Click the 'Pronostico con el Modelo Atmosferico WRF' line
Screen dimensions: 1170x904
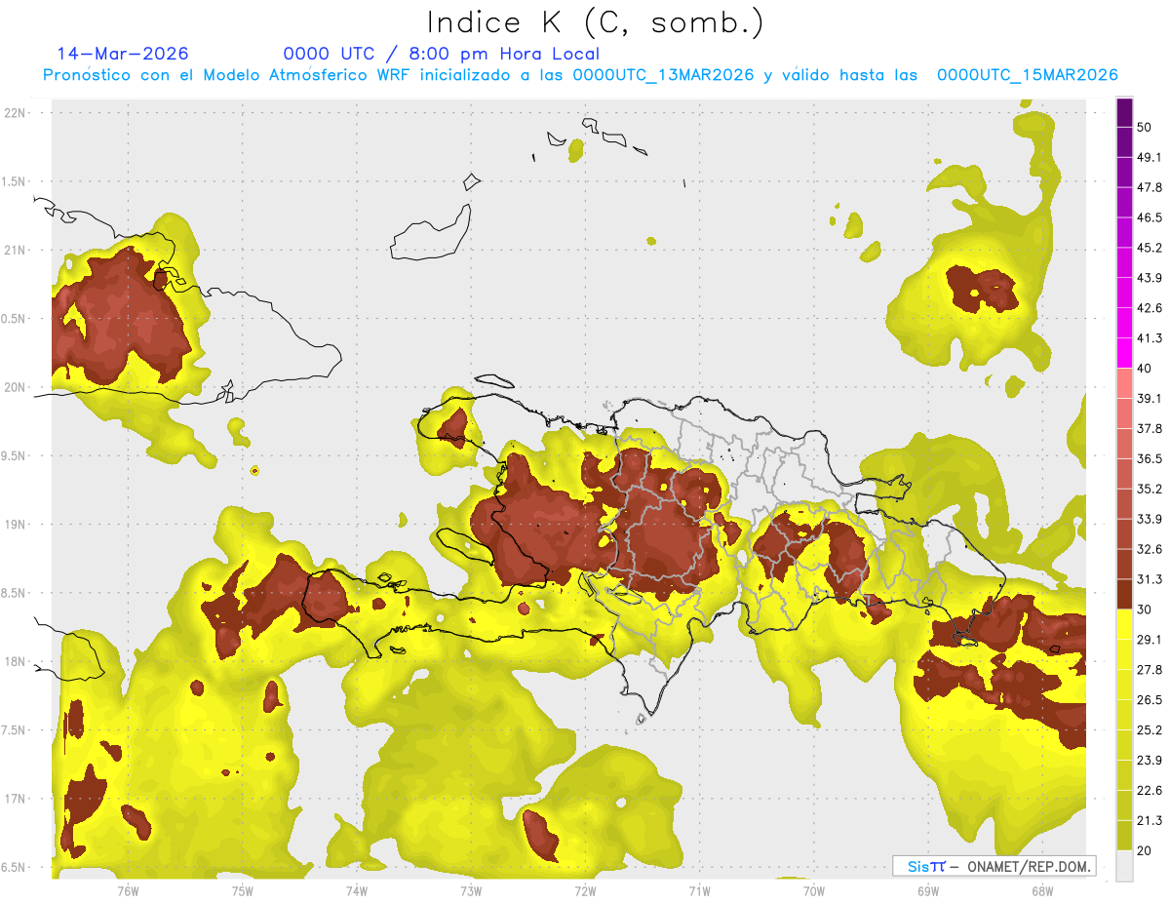click(x=580, y=75)
